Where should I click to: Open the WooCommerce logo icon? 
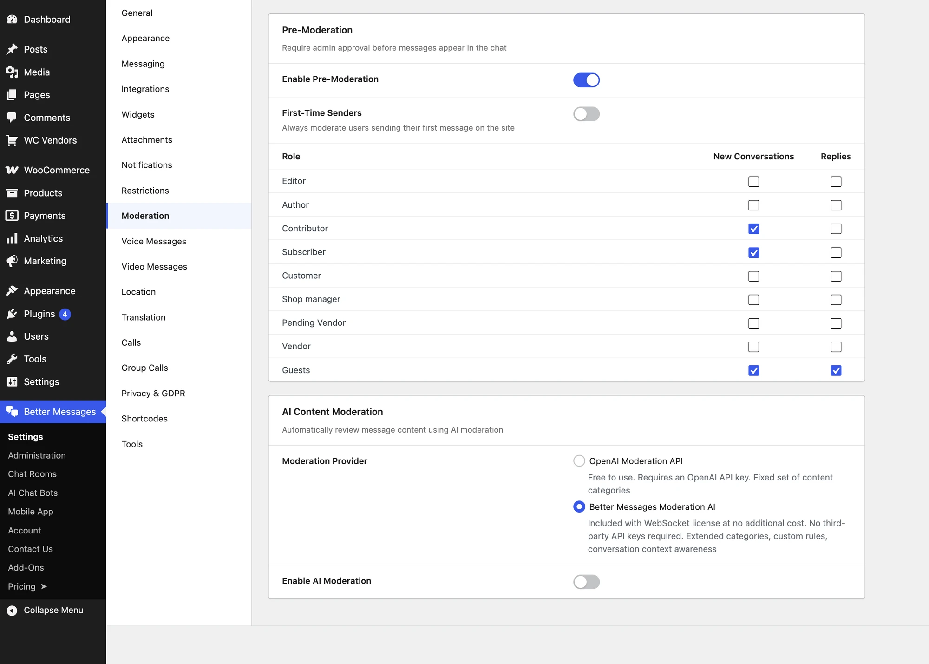pos(12,170)
